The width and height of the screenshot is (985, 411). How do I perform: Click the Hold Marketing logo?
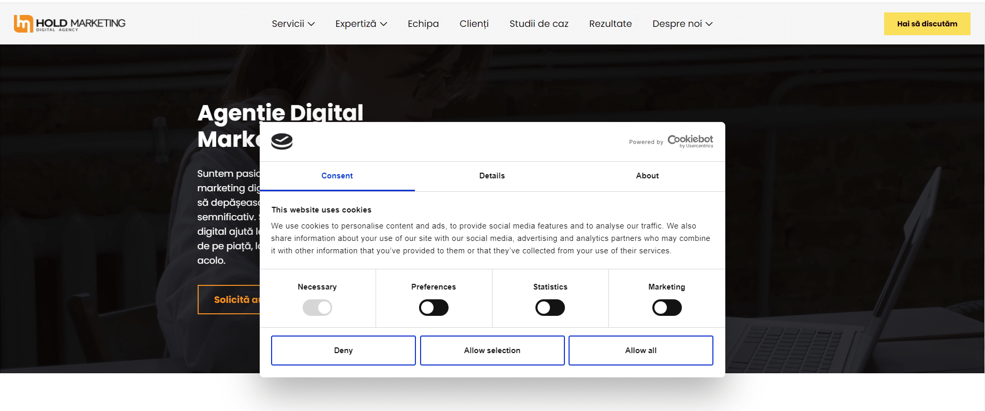point(70,24)
